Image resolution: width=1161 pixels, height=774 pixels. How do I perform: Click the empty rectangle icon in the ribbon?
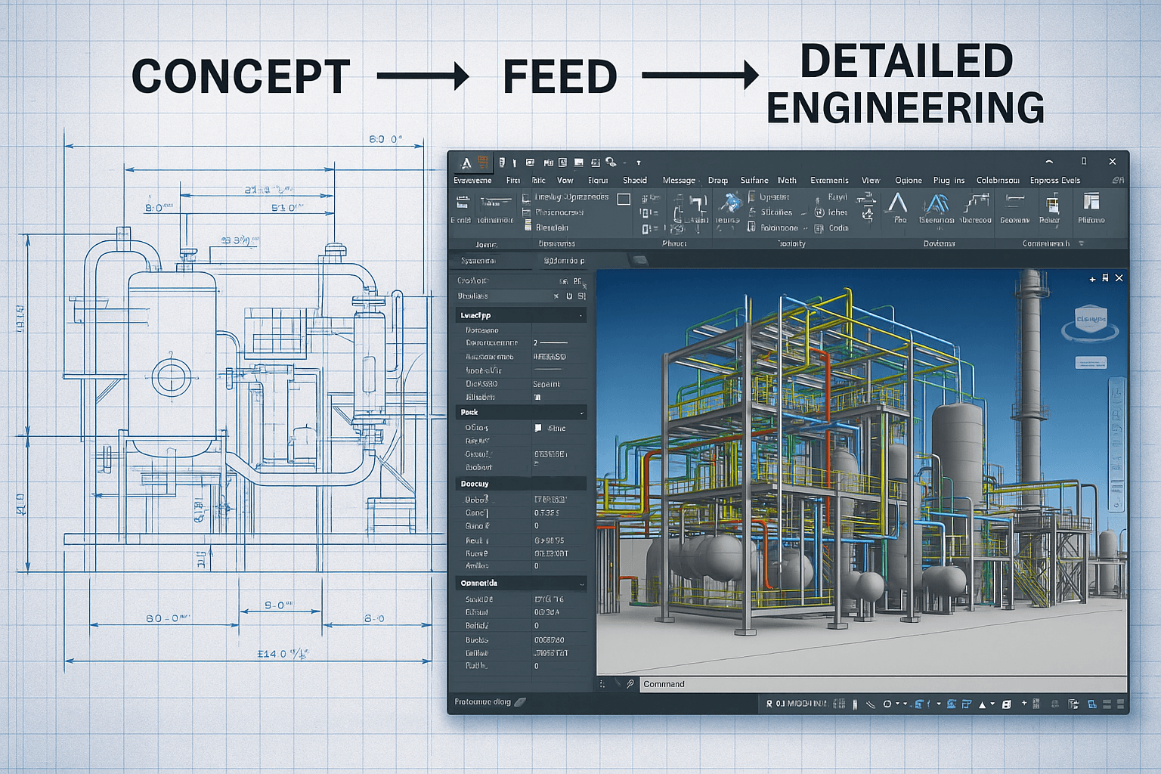(624, 200)
